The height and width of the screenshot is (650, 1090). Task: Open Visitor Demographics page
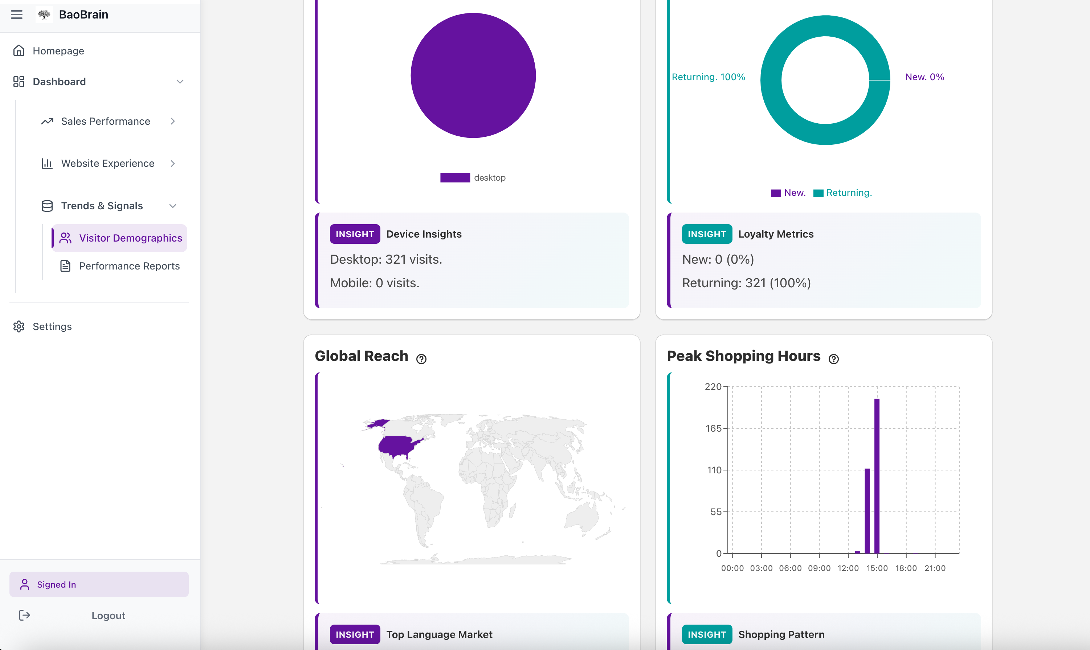coord(130,238)
